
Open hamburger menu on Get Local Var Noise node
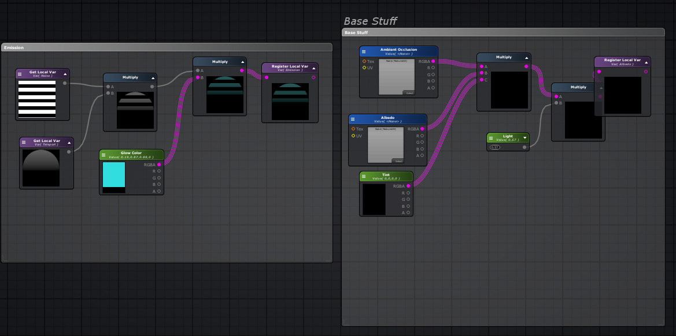click(x=20, y=74)
